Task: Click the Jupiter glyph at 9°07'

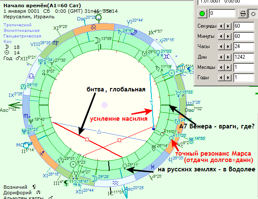Action: pos(44,73)
